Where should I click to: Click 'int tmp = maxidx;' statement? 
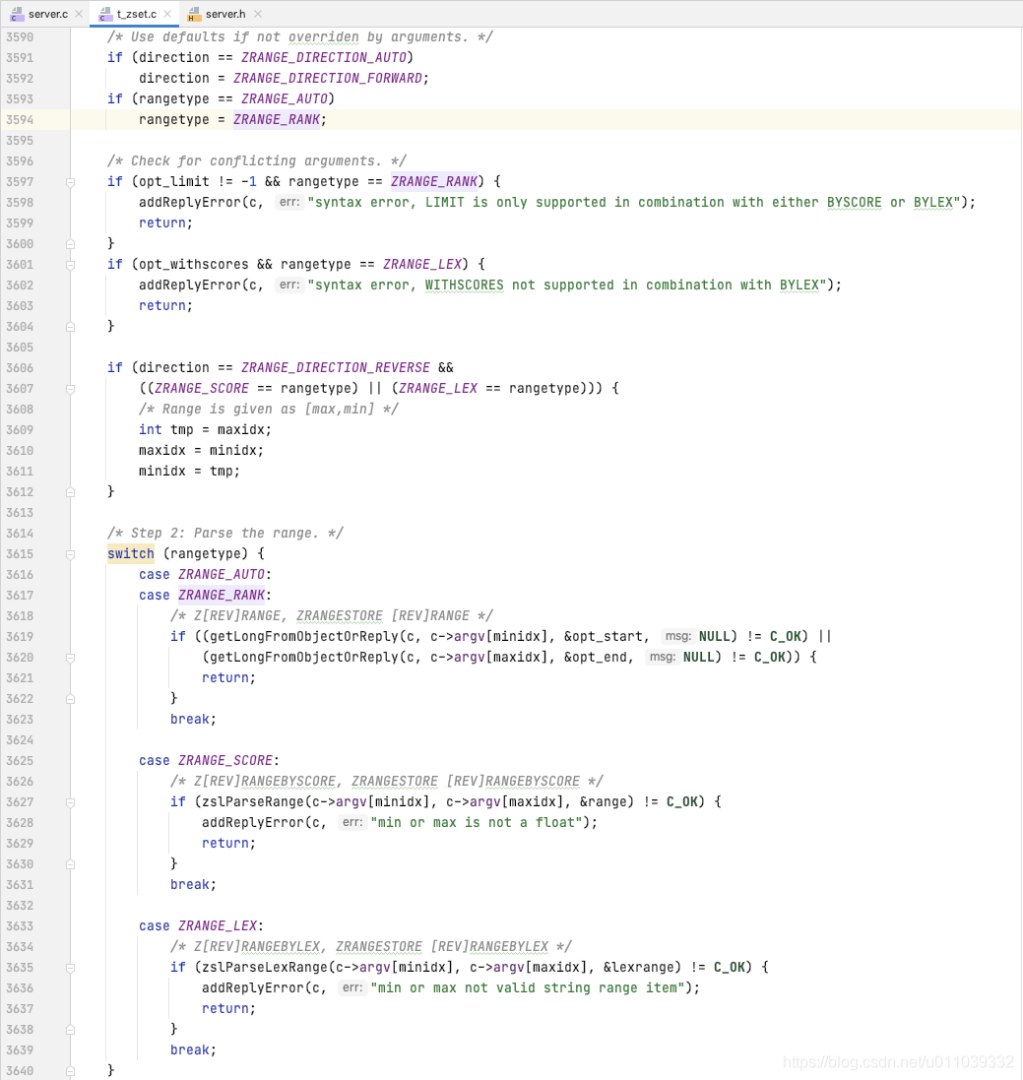tap(205, 430)
